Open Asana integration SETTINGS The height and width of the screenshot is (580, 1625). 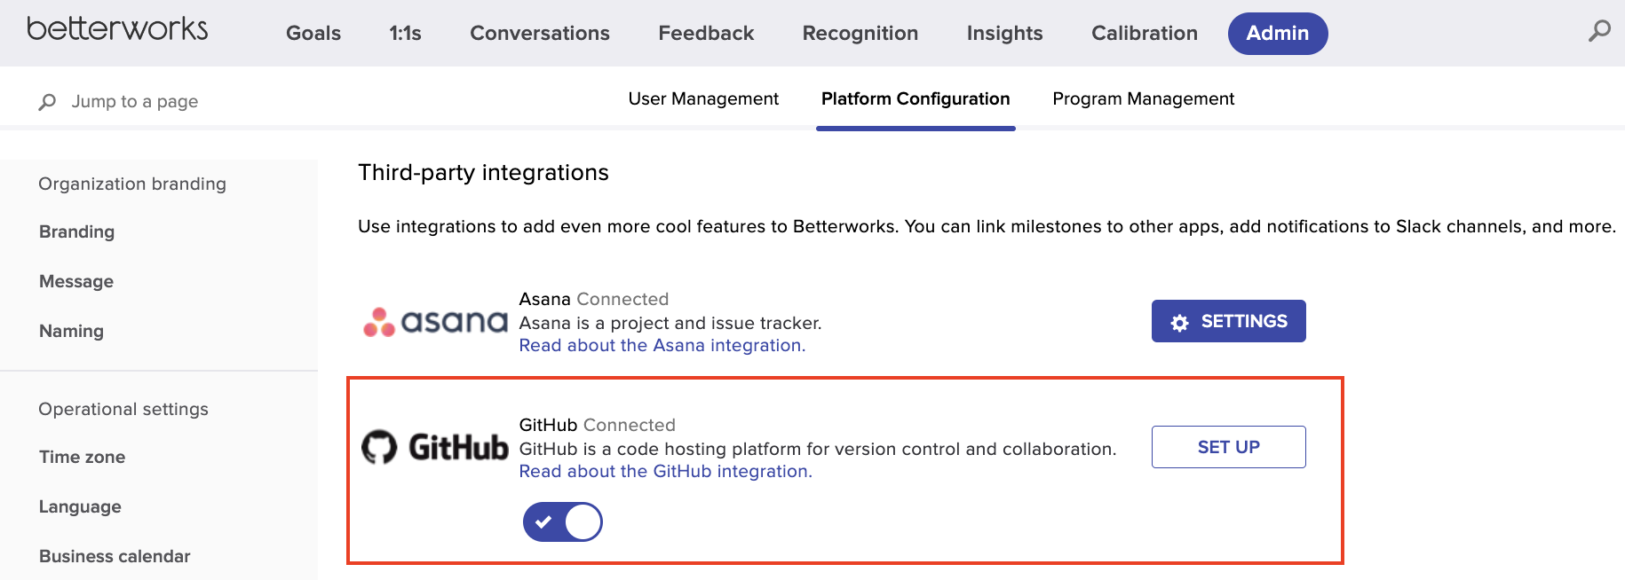[x=1229, y=321]
